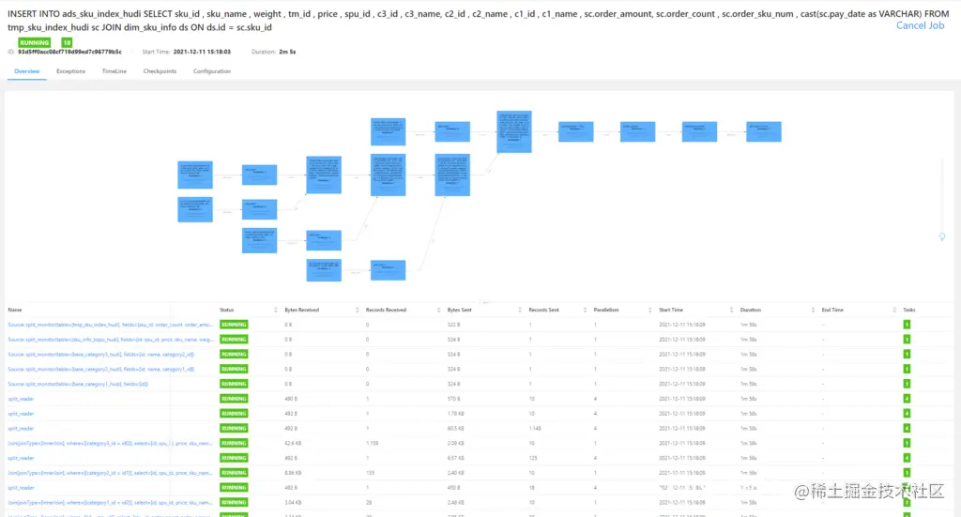
Task: Open the Join category1_id = id2 operator row
Action: 111,502
